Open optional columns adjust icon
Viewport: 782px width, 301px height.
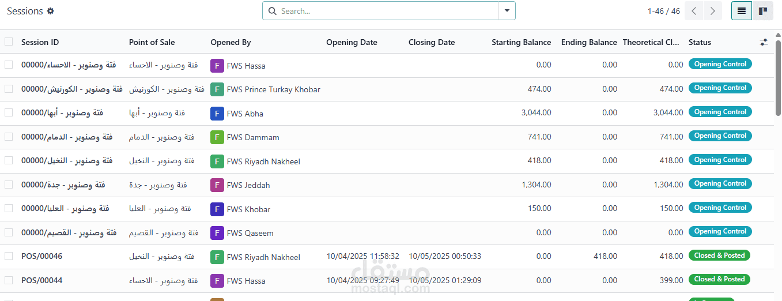[764, 42]
